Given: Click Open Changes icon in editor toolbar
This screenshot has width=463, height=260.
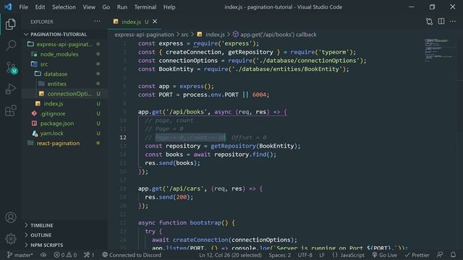Looking at the screenshot, I should coord(429,21).
